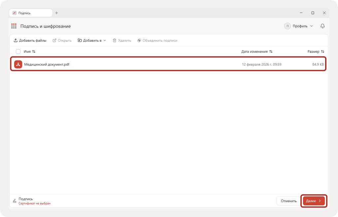Click the Имя column header label

click(27, 52)
